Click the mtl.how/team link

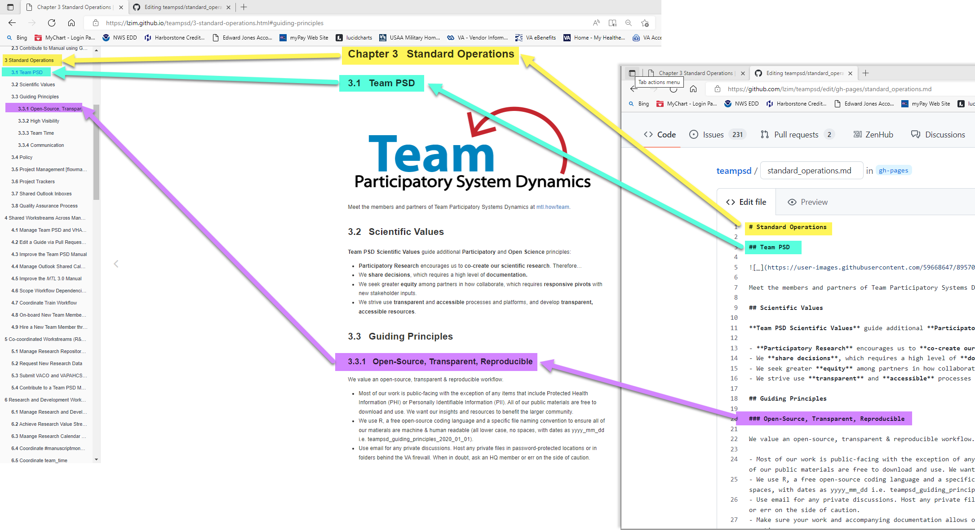(x=552, y=207)
